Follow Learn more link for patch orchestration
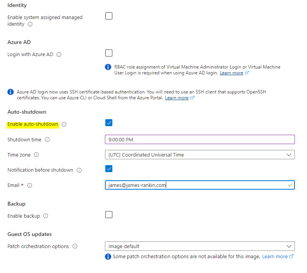This screenshot has width=307, height=273. click(x=275, y=257)
